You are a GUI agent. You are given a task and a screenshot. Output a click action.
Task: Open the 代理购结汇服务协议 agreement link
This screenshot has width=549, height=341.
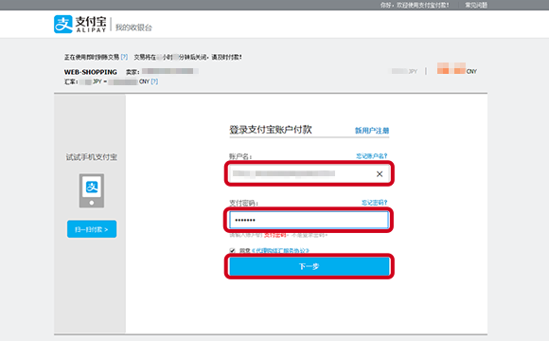pyautogui.click(x=280, y=251)
